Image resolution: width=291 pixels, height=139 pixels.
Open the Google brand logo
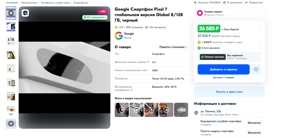(x=119, y=36)
